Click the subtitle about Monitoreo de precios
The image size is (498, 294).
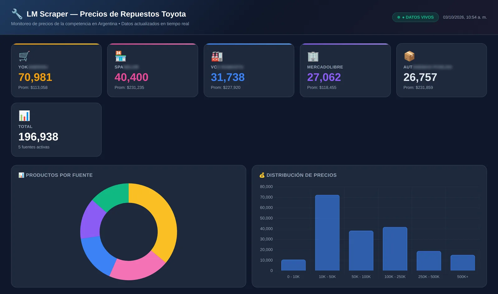pyautogui.click(x=100, y=24)
